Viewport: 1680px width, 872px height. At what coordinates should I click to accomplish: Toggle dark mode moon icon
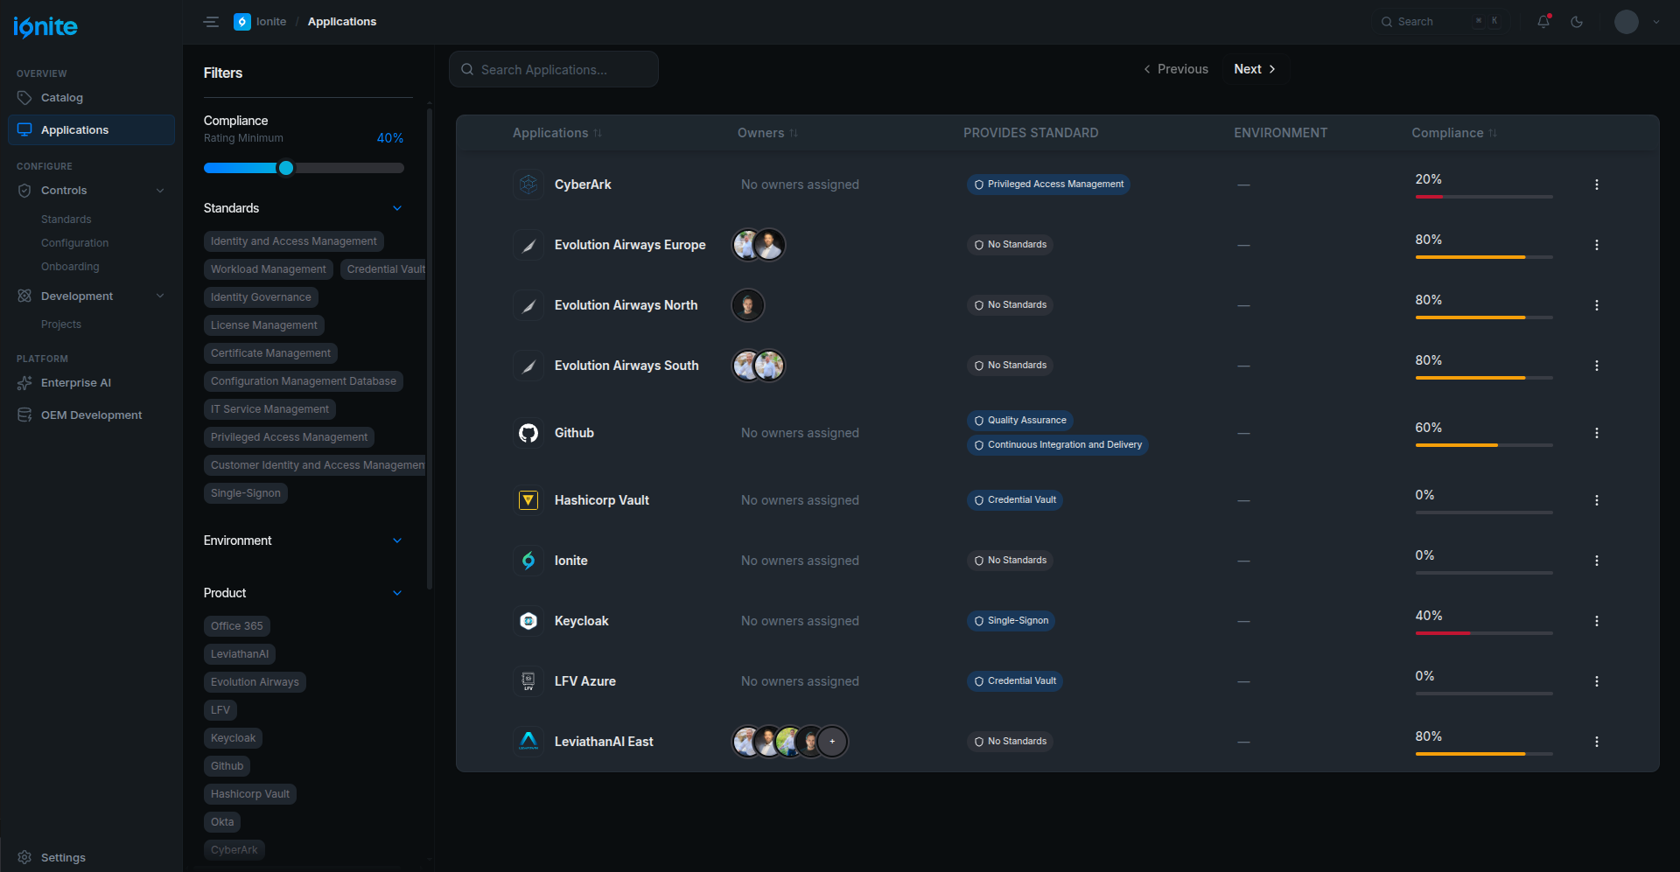[x=1577, y=22]
